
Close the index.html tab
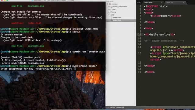161,3
